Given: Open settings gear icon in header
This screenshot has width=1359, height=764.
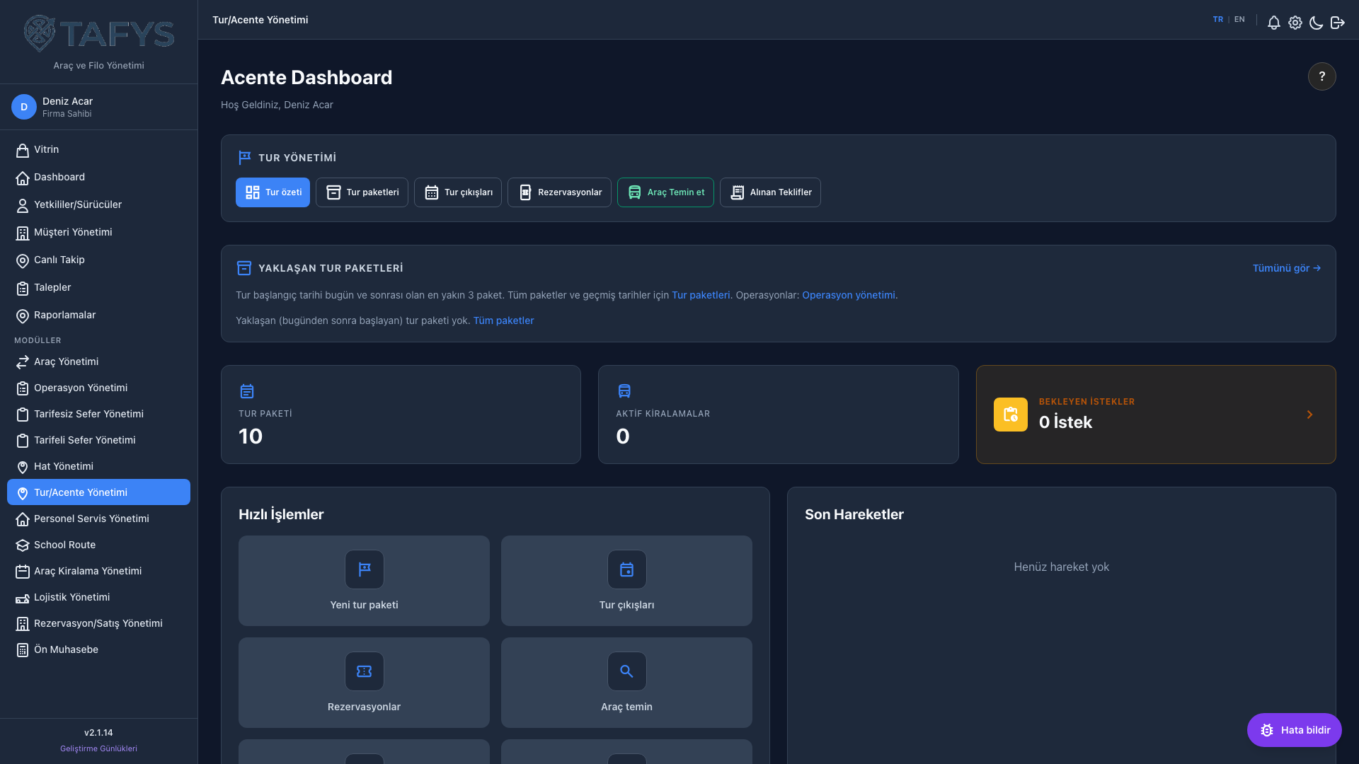Looking at the screenshot, I should pos(1295,23).
